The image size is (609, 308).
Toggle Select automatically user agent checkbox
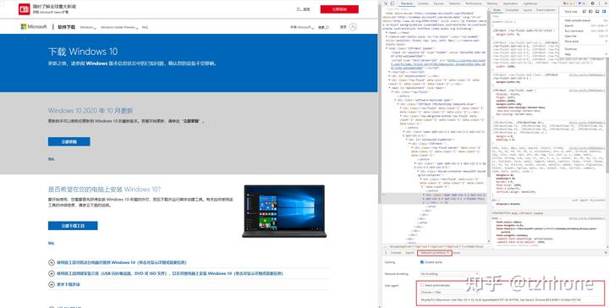coord(422,285)
